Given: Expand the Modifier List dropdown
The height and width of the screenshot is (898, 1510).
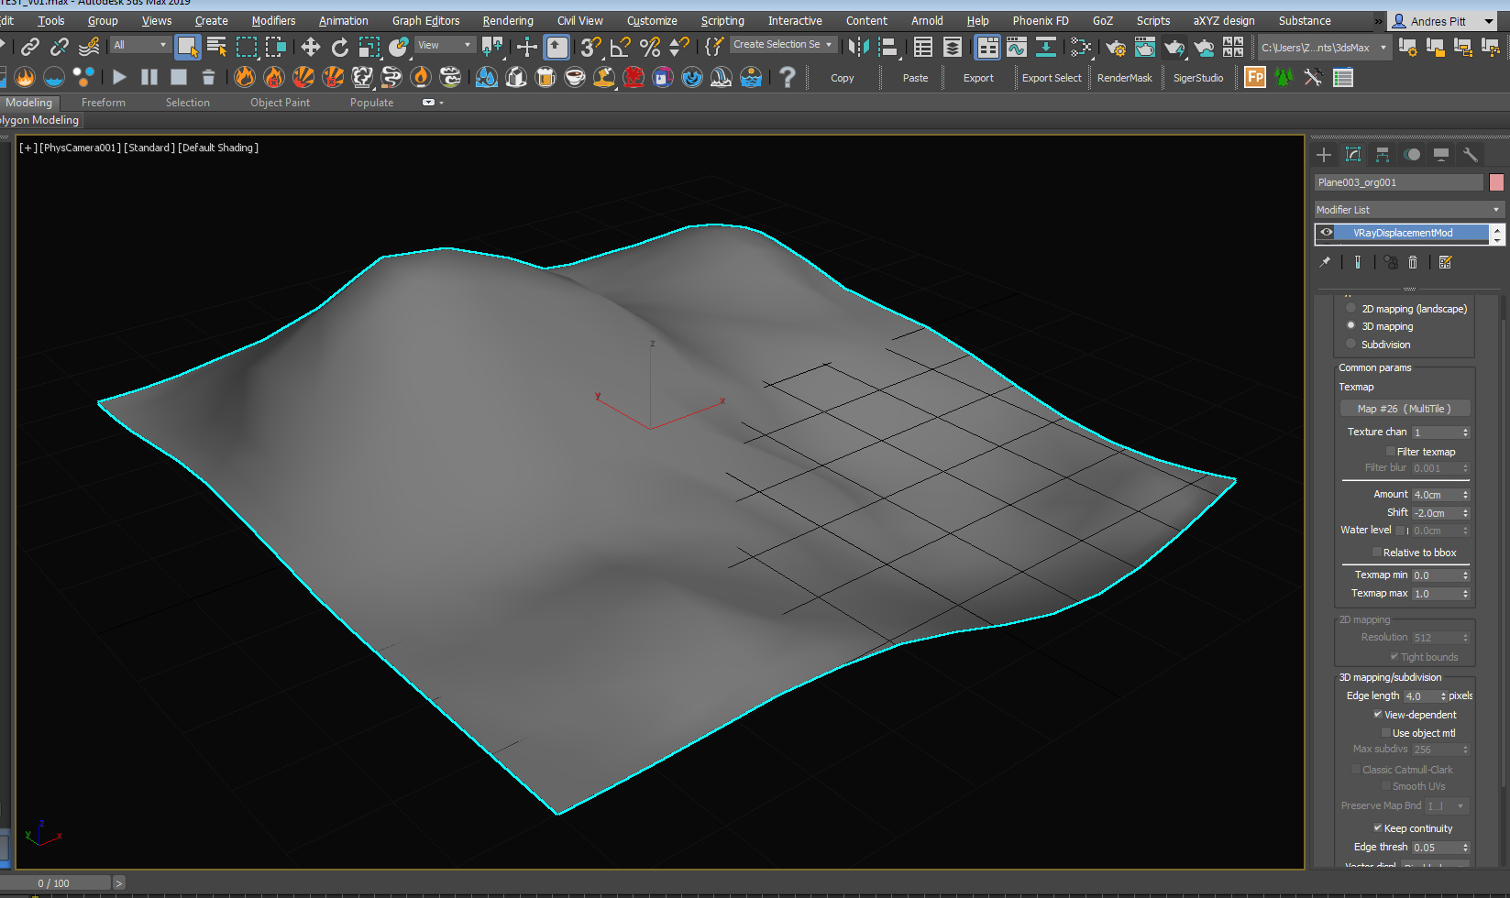Looking at the screenshot, I should click(1408, 210).
